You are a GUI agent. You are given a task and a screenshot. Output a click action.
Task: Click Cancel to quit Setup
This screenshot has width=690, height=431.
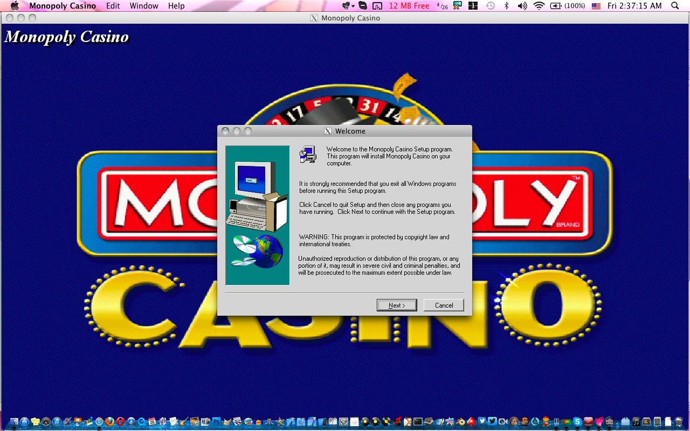pos(444,305)
